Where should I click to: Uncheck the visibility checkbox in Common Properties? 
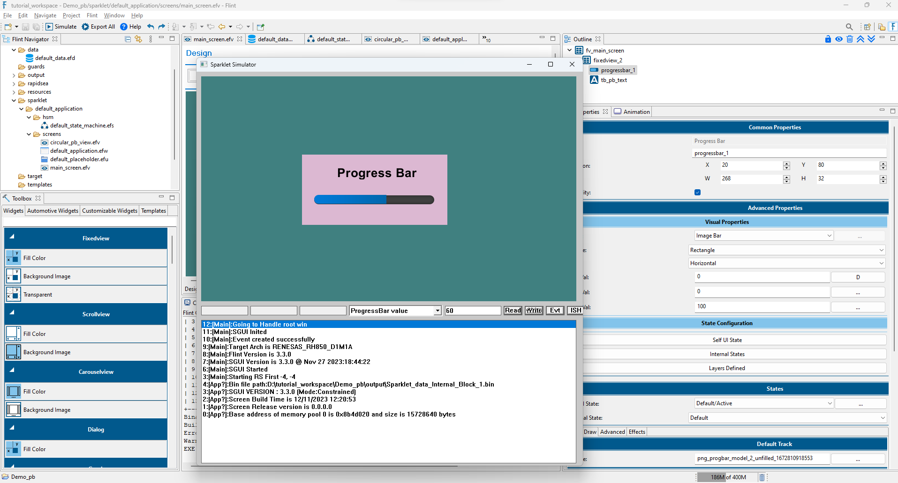click(x=697, y=192)
